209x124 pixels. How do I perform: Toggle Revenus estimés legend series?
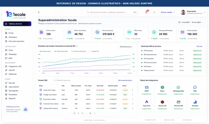(x=78, y=51)
